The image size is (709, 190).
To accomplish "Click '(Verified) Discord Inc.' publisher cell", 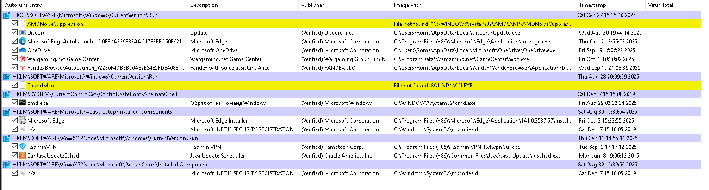I will [327, 33].
